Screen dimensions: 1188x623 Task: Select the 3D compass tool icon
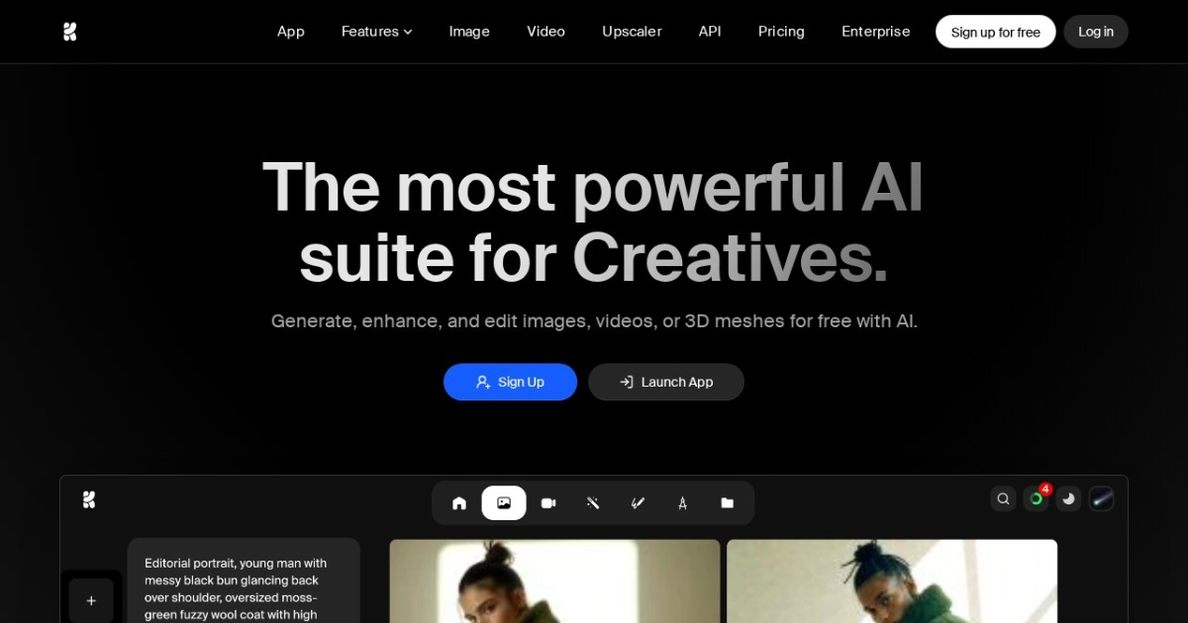(682, 502)
